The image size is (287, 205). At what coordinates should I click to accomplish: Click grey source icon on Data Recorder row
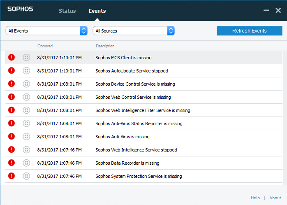(x=26, y=163)
